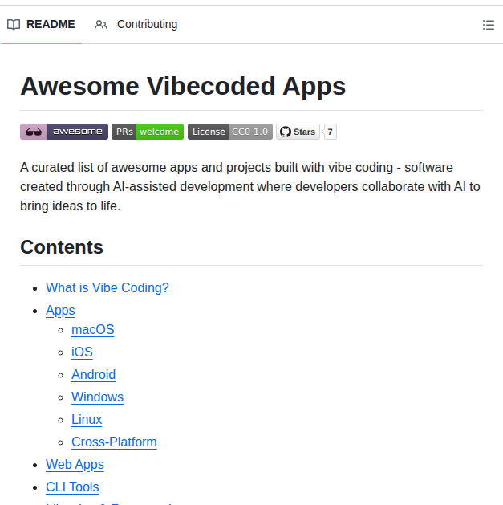Click the GitHub Stars badge
The height and width of the screenshot is (505, 503).
(x=298, y=132)
